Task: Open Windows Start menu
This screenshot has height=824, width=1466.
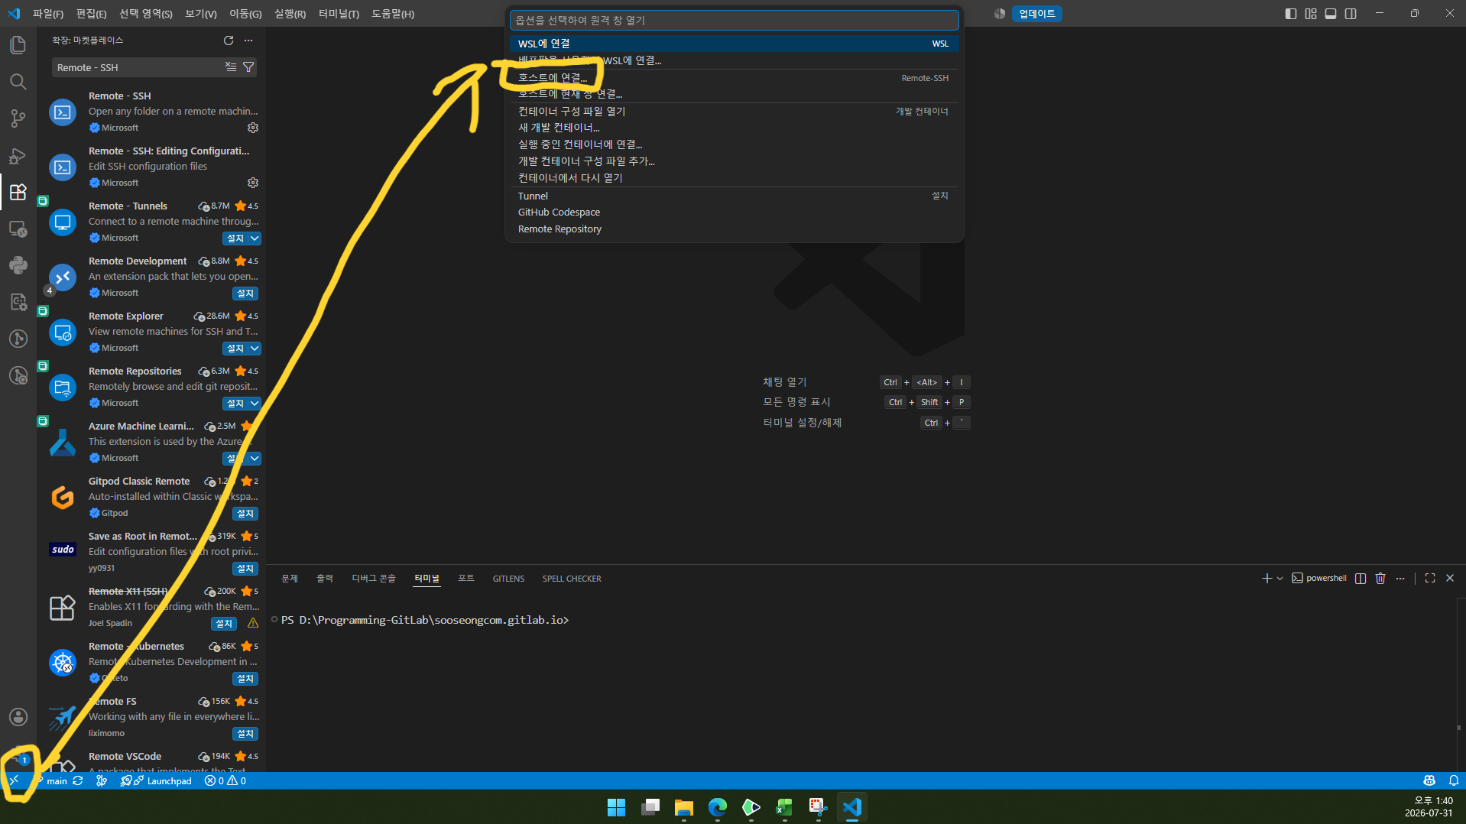Action: [616, 807]
